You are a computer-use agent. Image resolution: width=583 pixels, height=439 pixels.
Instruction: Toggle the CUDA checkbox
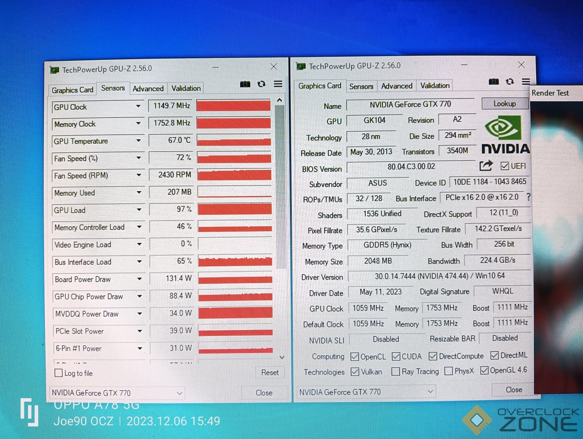point(396,356)
